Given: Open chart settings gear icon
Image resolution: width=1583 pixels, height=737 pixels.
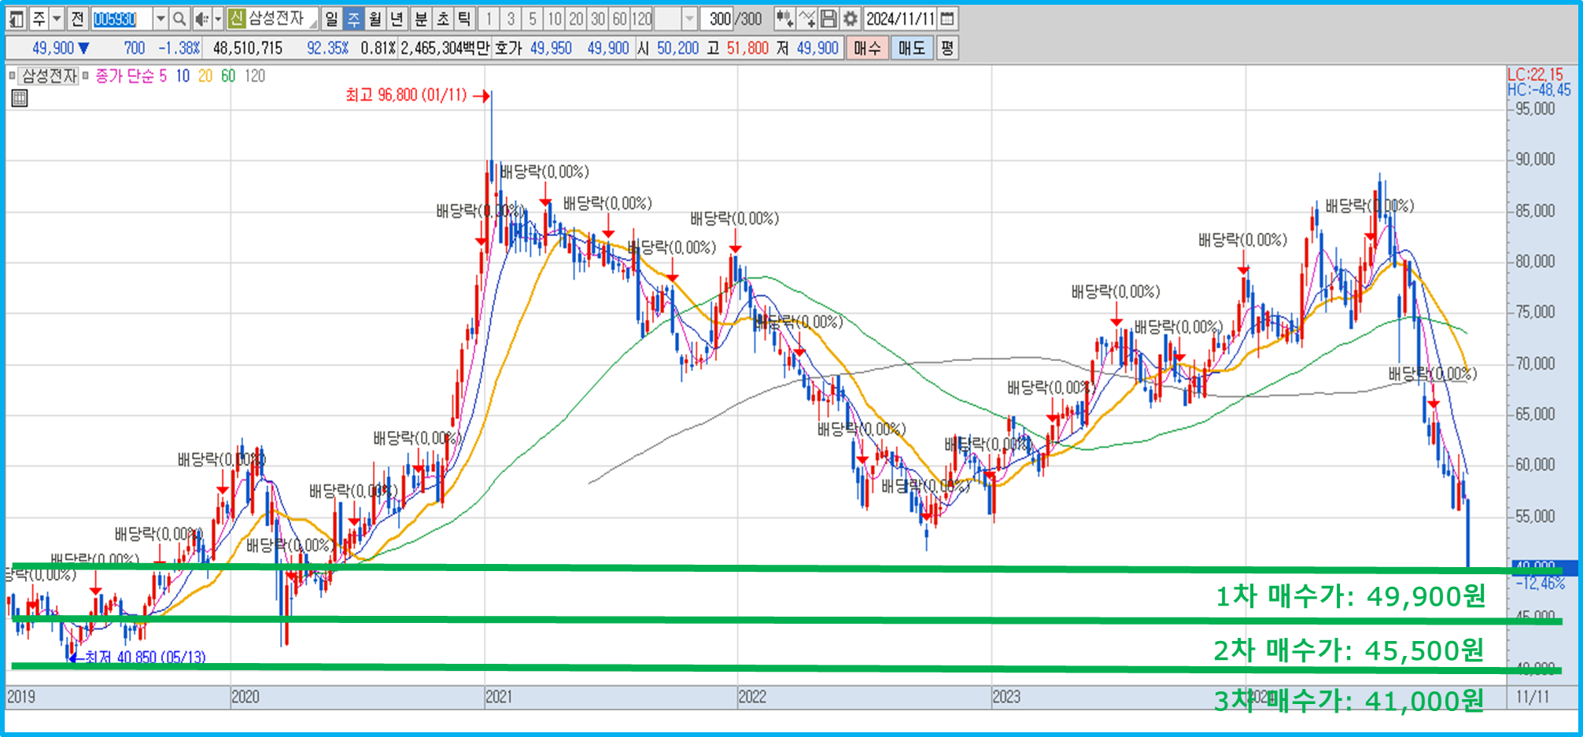Looking at the screenshot, I should pyautogui.click(x=851, y=18).
